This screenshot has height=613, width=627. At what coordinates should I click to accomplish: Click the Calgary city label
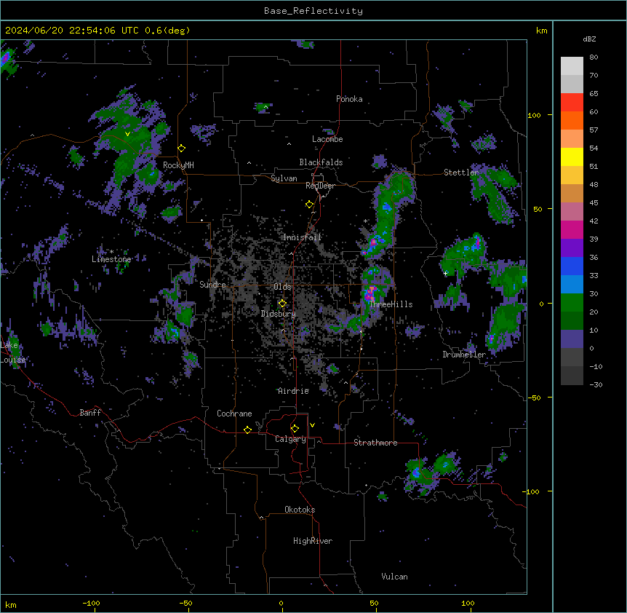pyautogui.click(x=291, y=439)
